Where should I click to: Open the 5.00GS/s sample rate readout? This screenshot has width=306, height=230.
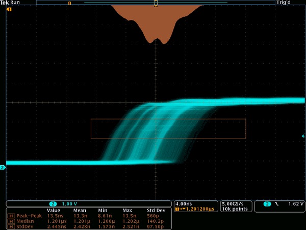pyautogui.click(x=234, y=203)
